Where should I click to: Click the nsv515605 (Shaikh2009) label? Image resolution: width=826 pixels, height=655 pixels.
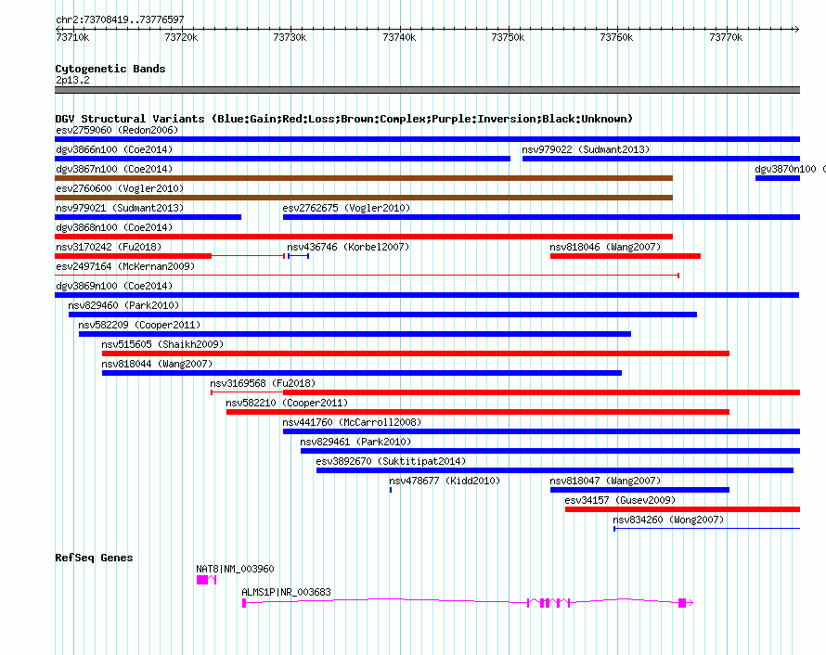(162, 344)
